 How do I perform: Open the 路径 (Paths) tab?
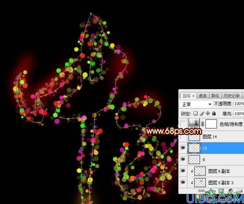[215, 96]
